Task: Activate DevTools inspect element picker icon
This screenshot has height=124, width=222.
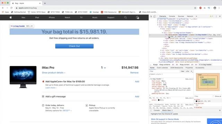Action: click(151, 16)
